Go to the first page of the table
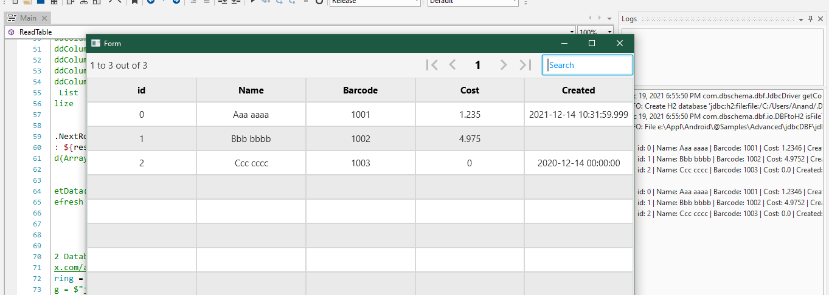This screenshot has width=829, height=295. click(x=432, y=65)
